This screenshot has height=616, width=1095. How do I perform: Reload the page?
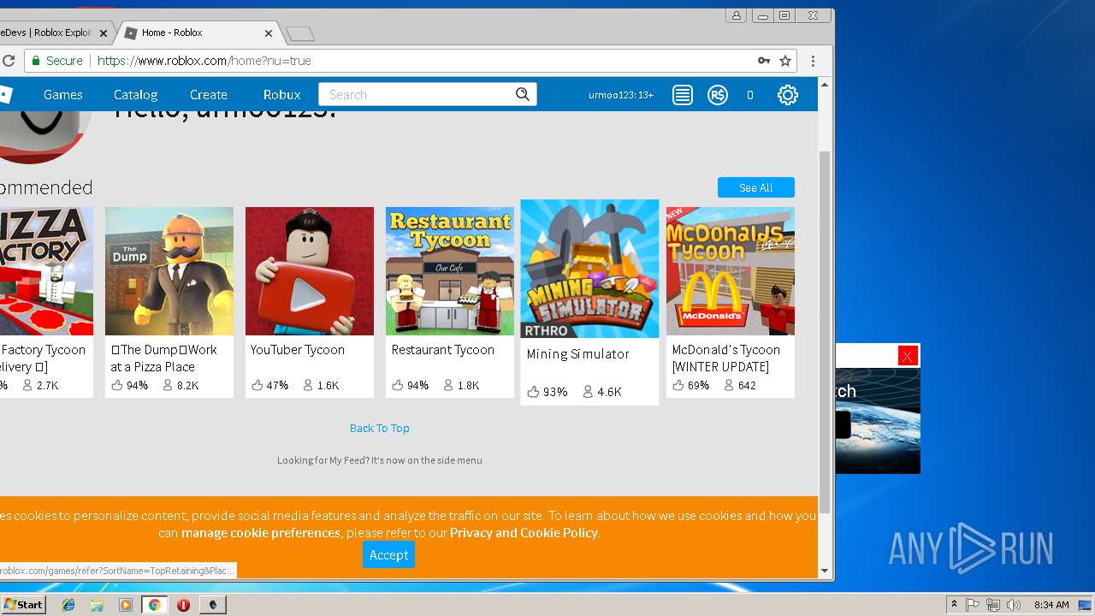click(9, 61)
